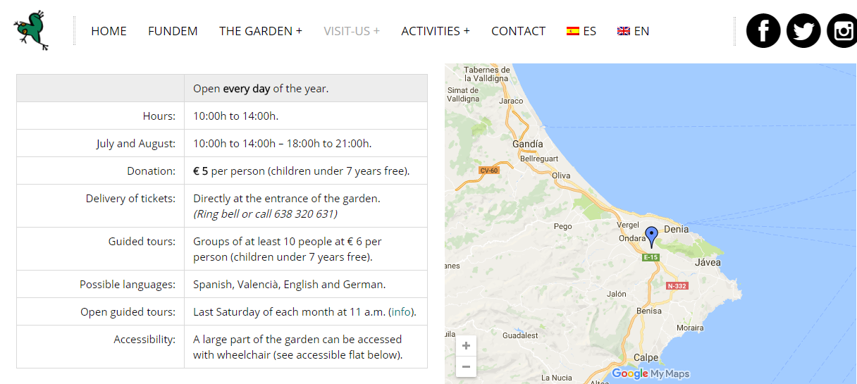
Task: Click the Benisa label on map
Action: 648,311
